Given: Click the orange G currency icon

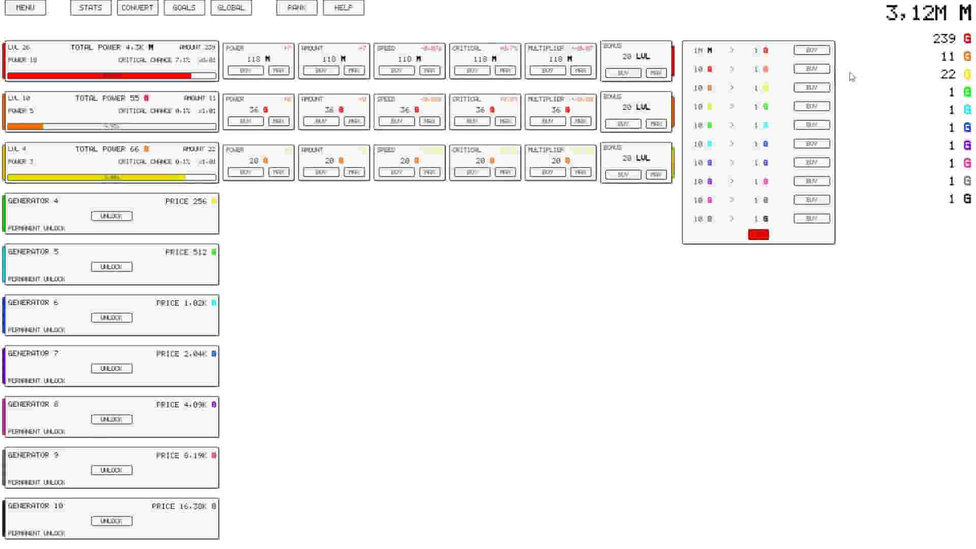Looking at the screenshot, I should tap(967, 56).
